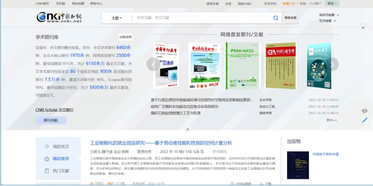373x186 pixels.
Task: Open 帮助中心 menu item
Action: pos(97,3)
